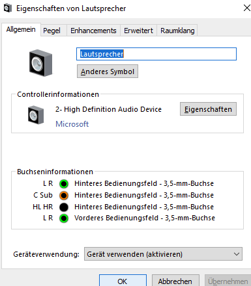
Task: Click the small speaker icon in Controllerinformationen
Action: [x=36, y=115]
